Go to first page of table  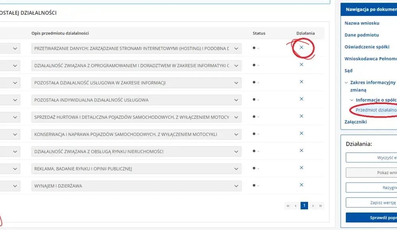288,206
